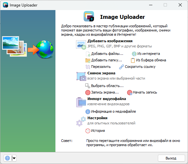Open the Запись экрана option
Viewport: 188px width, 164px height.
tap(105, 92)
